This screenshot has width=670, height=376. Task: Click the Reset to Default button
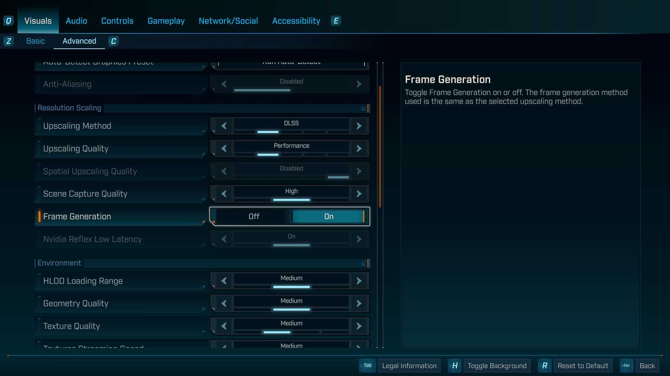(x=583, y=365)
